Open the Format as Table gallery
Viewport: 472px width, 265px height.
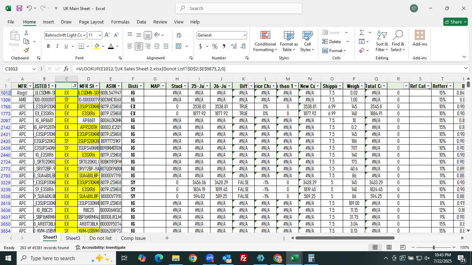coord(289,41)
